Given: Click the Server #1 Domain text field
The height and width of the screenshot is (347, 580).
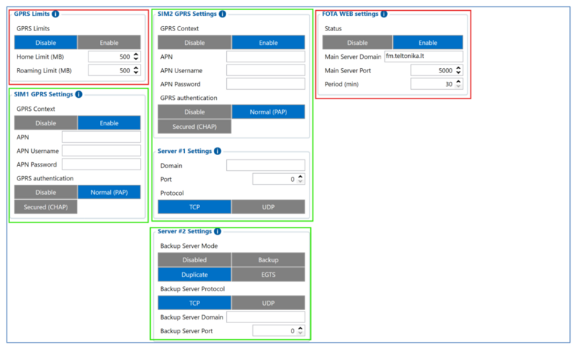Looking at the screenshot, I should coord(265,166).
